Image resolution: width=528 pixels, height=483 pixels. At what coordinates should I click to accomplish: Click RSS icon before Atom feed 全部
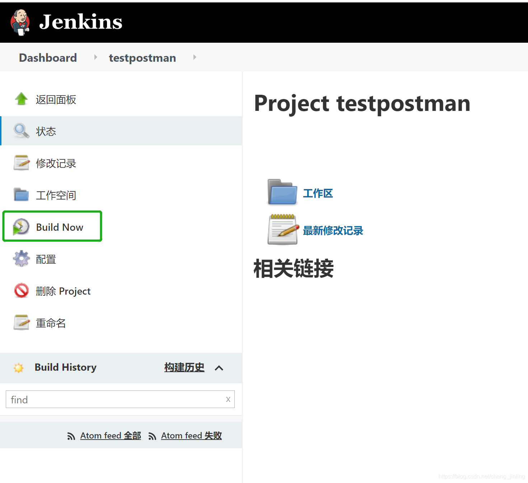pos(71,436)
